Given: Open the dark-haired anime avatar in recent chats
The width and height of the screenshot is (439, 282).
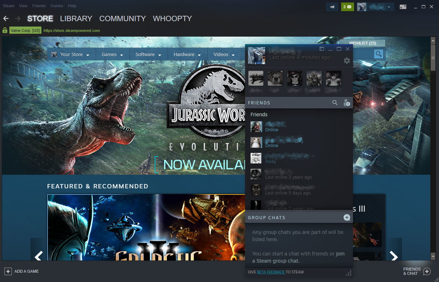Looking at the screenshot, I should click(x=334, y=78).
